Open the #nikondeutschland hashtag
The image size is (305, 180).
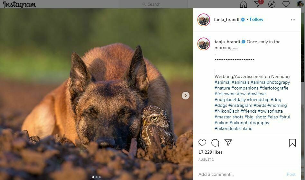pyautogui.click(x=234, y=128)
